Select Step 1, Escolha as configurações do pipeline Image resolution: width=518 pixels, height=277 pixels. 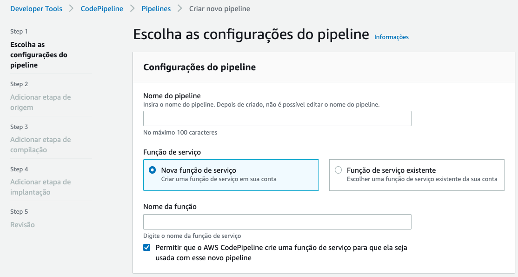click(x=39, y=55)
